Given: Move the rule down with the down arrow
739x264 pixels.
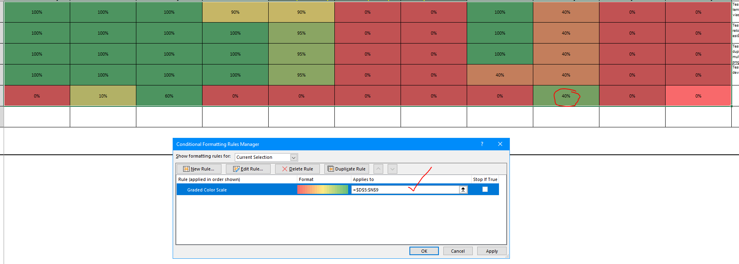Looking at the screenshot, I should (392, 169).
